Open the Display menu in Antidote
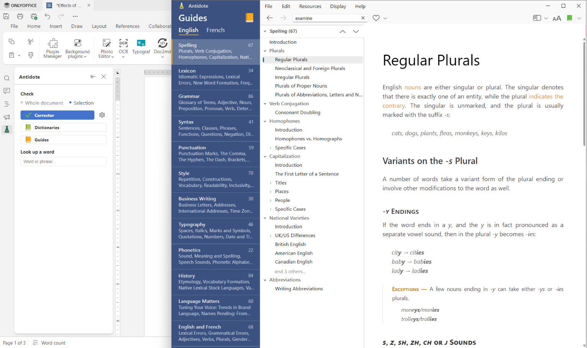 pos(338,6)
